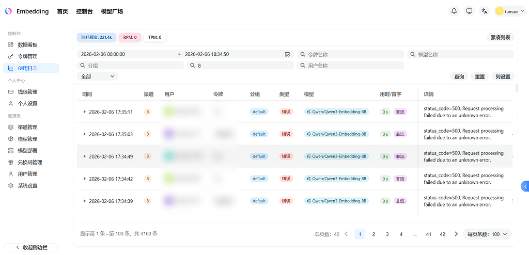Click channel 8 badge in 17:35:11 row
529x255 pixels.
click(x=147, y=111)
